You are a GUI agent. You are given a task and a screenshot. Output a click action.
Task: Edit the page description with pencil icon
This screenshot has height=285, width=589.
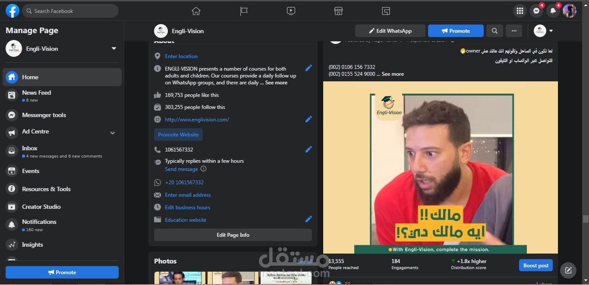pyautogui.click(x=309, y=68)
